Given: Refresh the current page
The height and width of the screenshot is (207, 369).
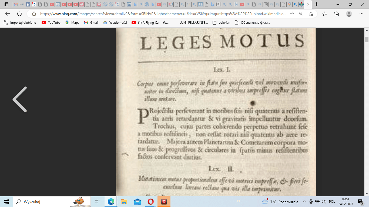Looking at the screenshot, I should pos(19,14).
